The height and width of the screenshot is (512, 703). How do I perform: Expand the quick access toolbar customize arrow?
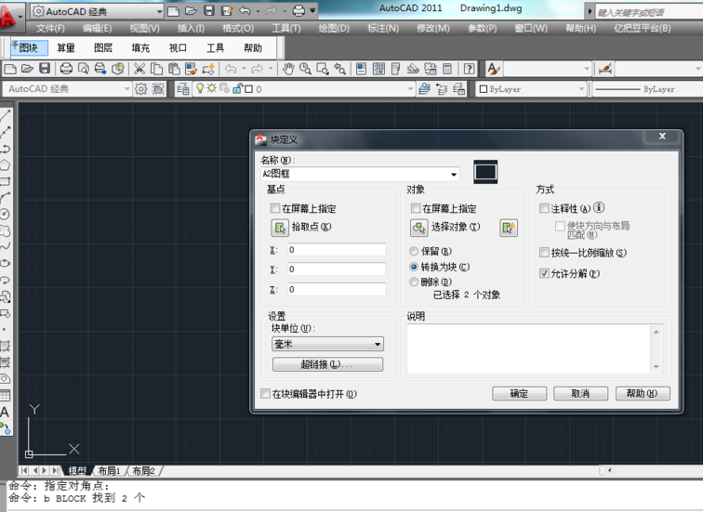(x=312, y=11)
